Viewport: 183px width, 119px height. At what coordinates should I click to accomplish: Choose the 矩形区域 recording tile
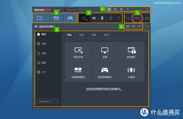(x=78, y=52)
